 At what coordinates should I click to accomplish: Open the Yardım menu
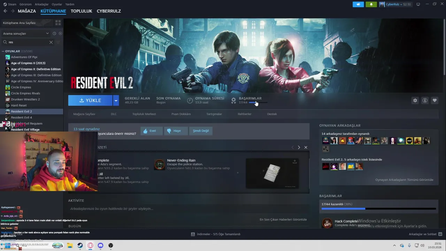point(70,4)
